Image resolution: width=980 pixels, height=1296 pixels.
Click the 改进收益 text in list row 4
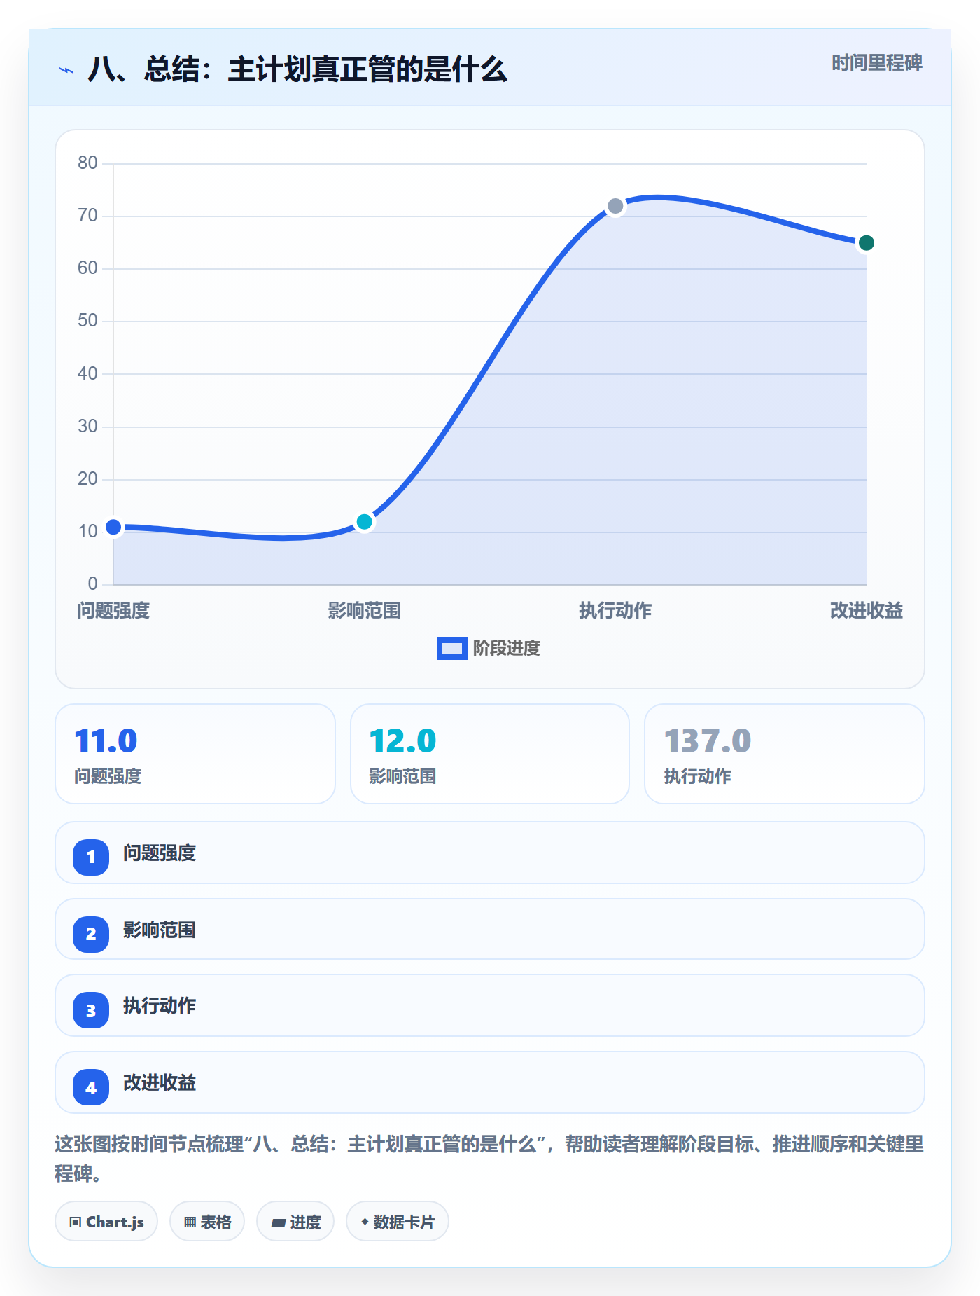[x=160, y=1083]
